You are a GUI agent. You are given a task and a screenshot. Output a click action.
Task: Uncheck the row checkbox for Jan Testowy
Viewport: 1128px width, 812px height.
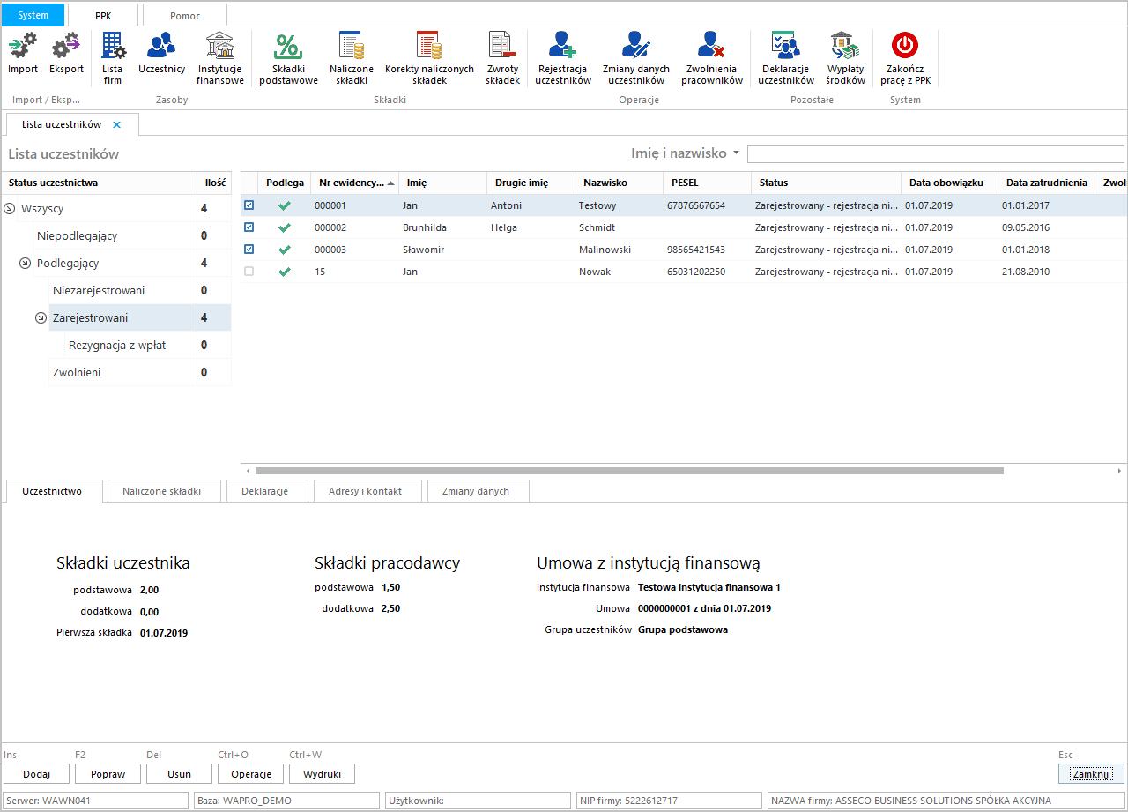pos(249,205)
